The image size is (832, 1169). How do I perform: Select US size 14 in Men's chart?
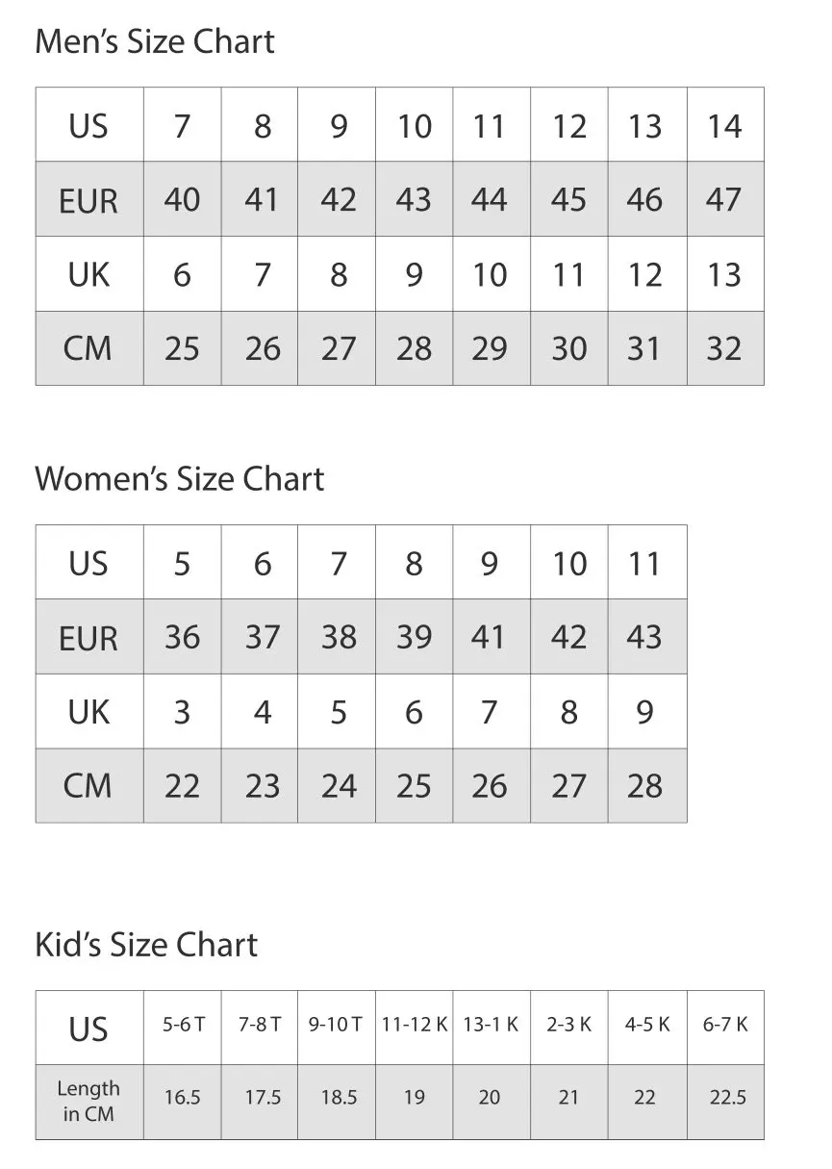[x=724, y=125]
